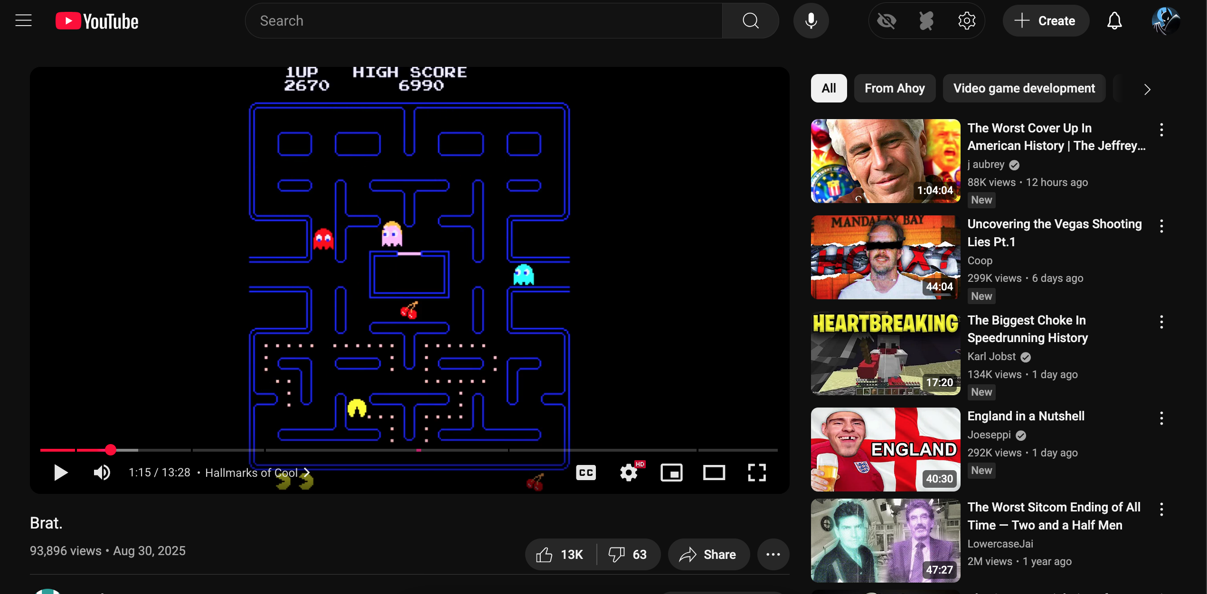Image resolution: width=1207 pixels, height=594 pixels.
Task: Visit the LowercaseJai channel
Action: tap(1000, 544)
